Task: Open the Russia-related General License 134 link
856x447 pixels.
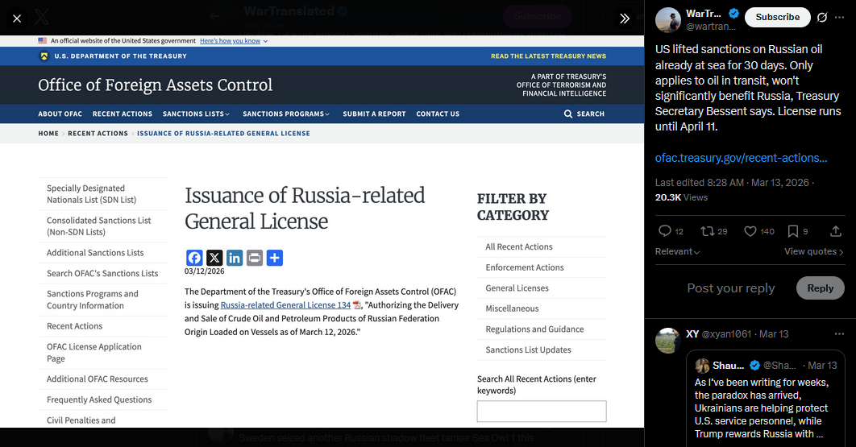Action: coord(285,305)
